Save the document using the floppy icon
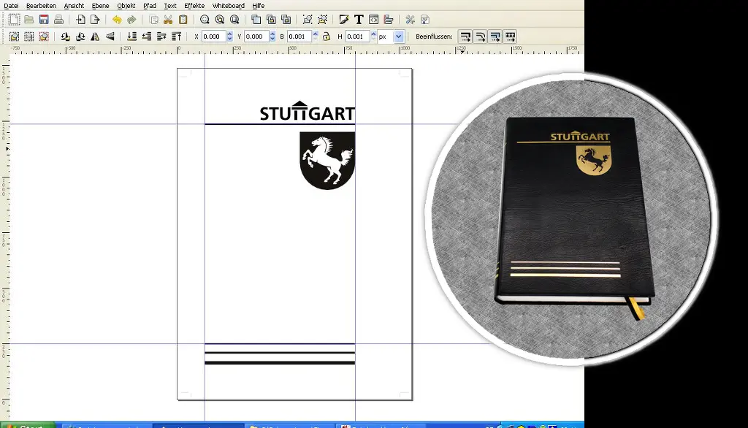 click(x=44, y=20)
